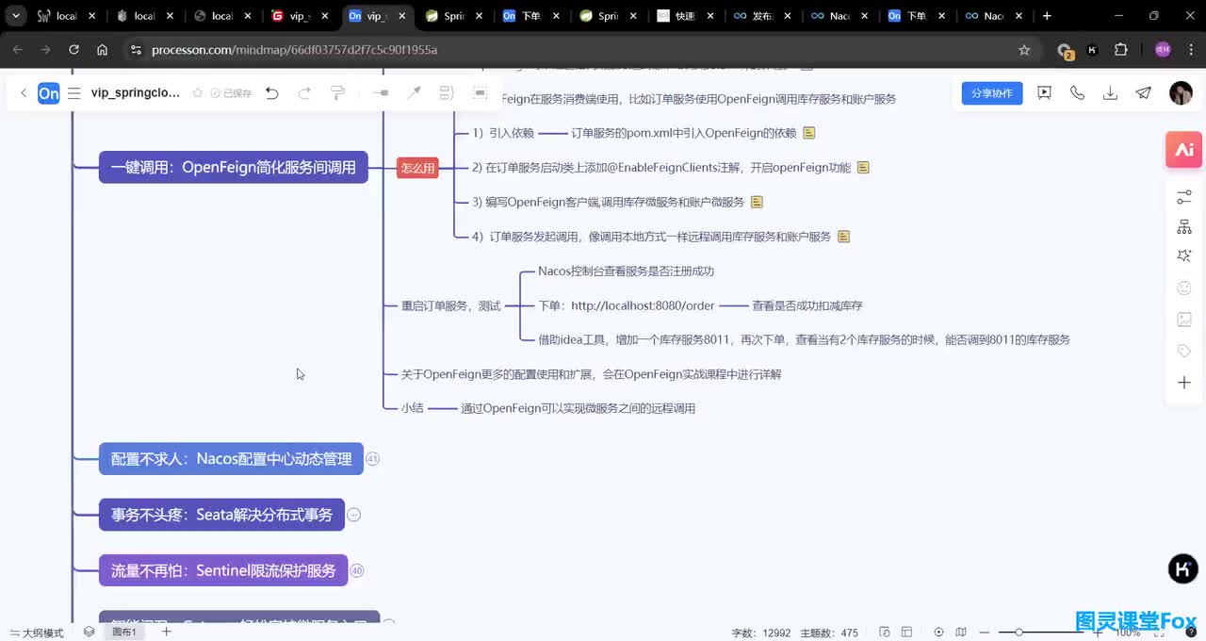The image size is (1206, 641).
Task: Click the paper plane publish icon
Action: click(1143, 92)
